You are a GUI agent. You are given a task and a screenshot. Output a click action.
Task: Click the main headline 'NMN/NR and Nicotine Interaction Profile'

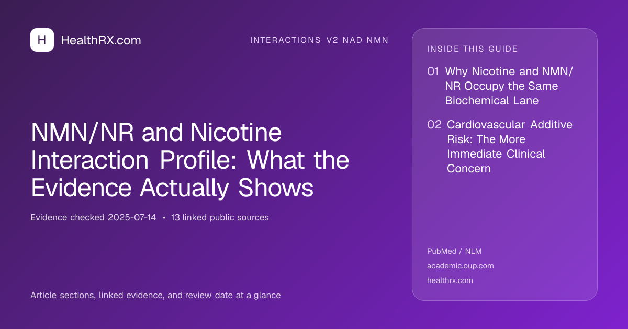190,161
